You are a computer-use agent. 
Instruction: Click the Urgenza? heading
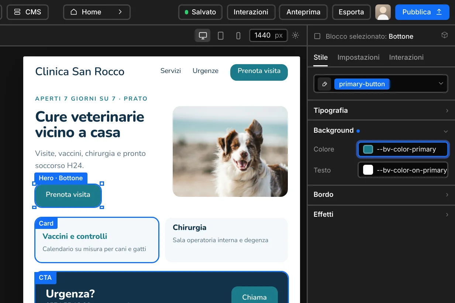click(x=70, y=294)
